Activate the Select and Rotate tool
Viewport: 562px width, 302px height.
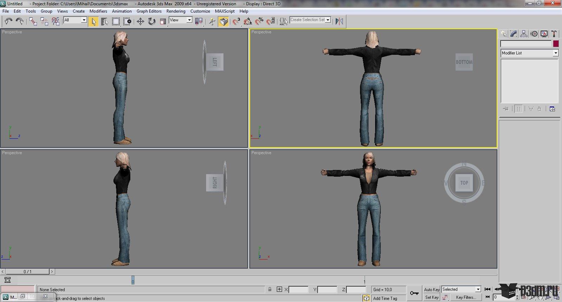click(151, 21)
